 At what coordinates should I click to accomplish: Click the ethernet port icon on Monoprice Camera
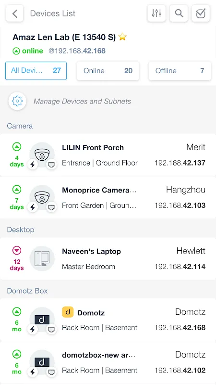(x=51, y=207)
